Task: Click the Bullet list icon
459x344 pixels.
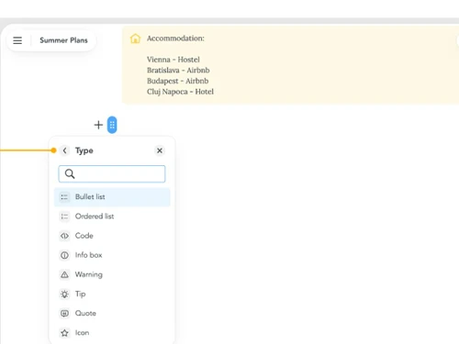Action: coord(64,197)
